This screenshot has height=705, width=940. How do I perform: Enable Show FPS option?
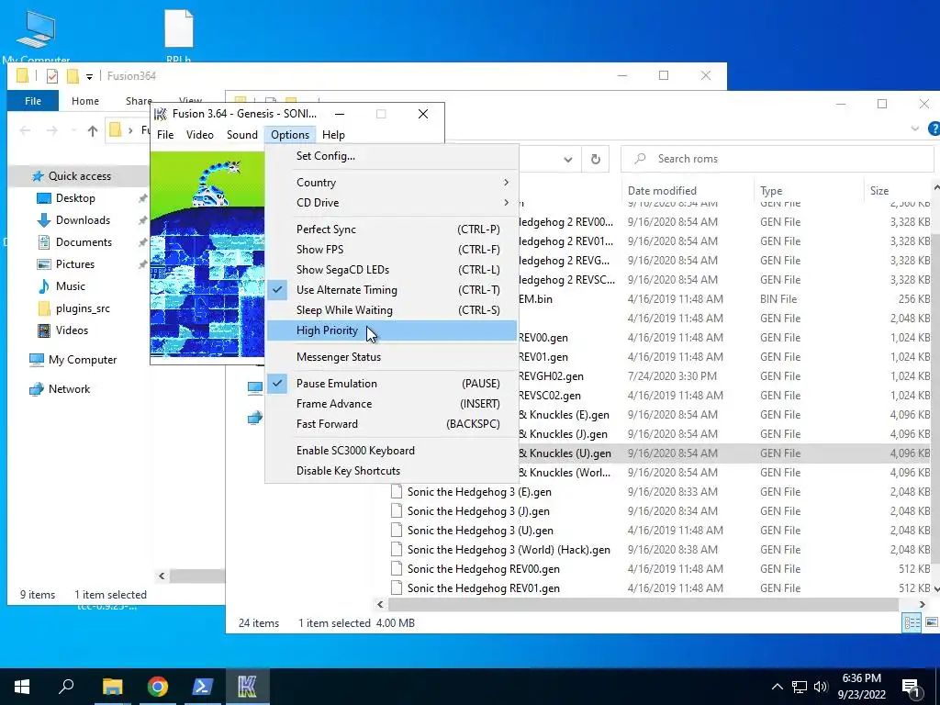pyautogui.click(x=391, y=250)
